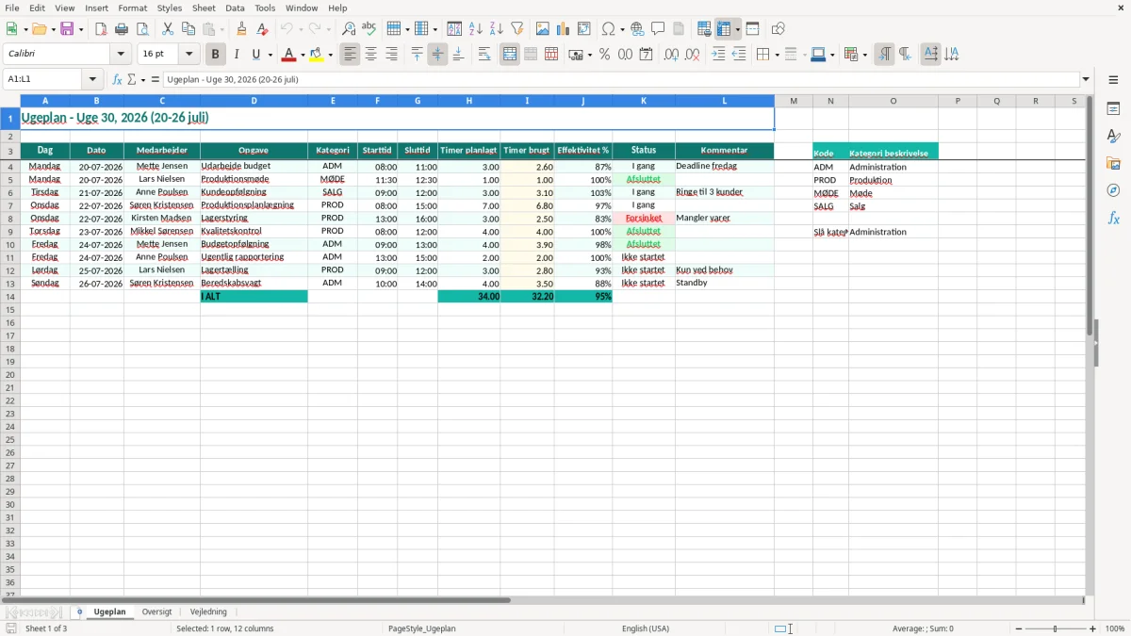Image resolution: width=1131 pixels, height=636 pixels.
Task: Open the Styles menu
Action: point(170,8)
